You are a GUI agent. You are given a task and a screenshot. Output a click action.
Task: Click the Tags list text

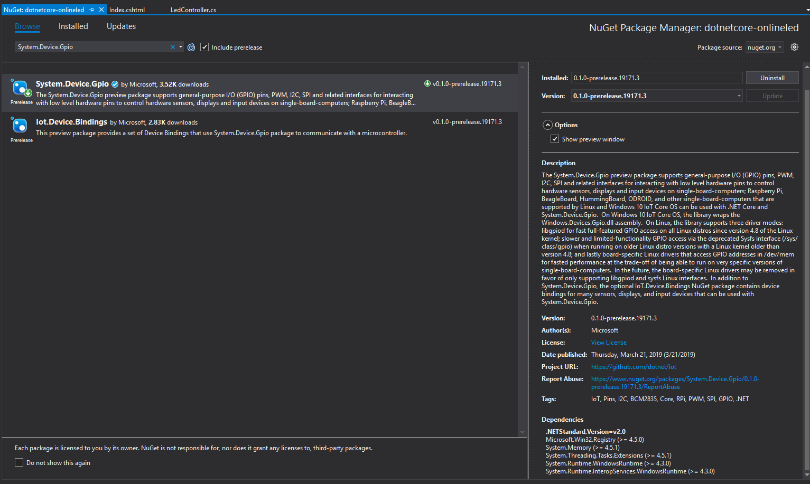[670, 399]
